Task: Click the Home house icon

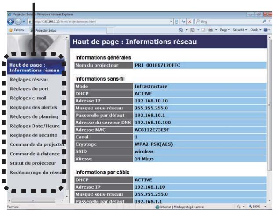Action: pyautogui.click(x=181, y=30)
